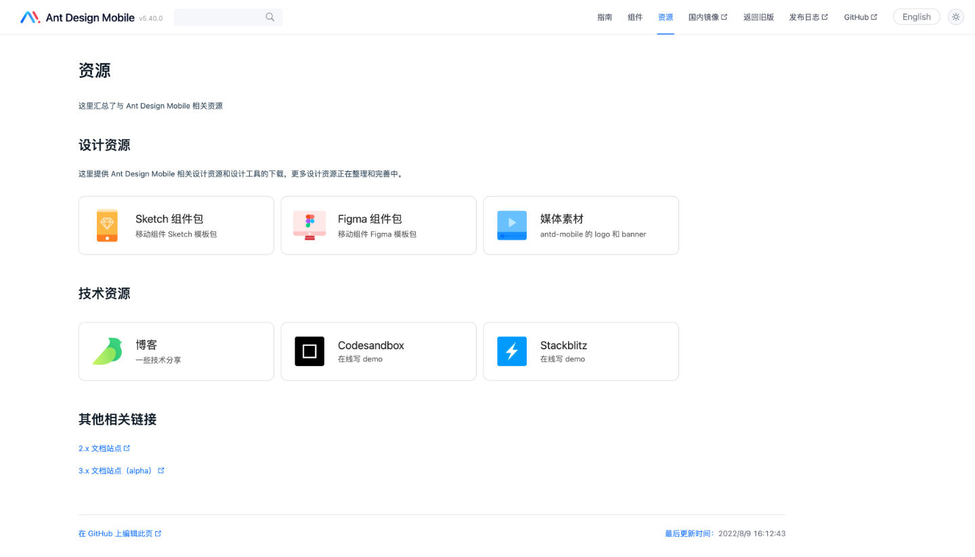Click antd-mobile 的 logo 和 banner description
The height and width of the screenshot is (557, 975).
pos(593,234)
